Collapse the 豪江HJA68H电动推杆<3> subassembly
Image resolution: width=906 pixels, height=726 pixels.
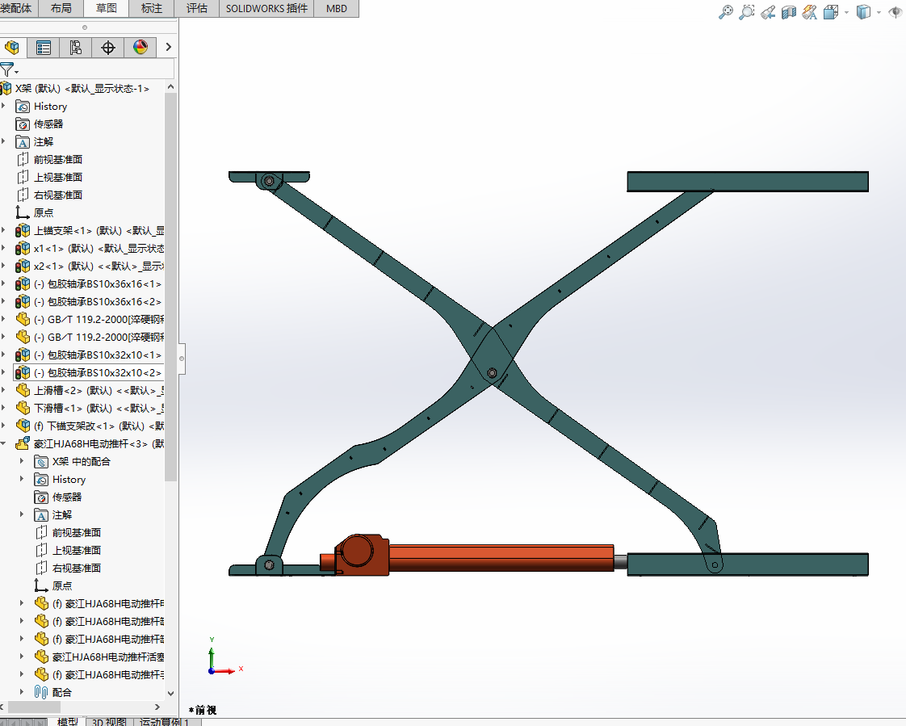(x=4, y=443)
